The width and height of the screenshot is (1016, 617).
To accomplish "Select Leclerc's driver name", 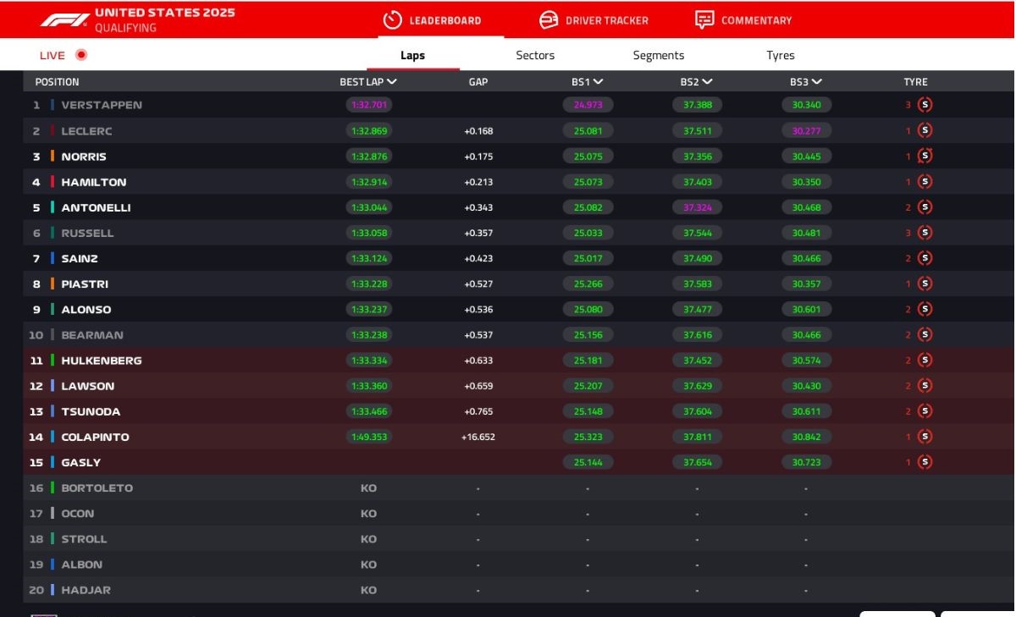I will tap(86, 131).
